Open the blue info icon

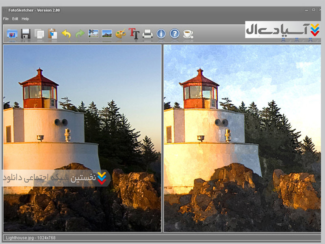coord(161,34)
